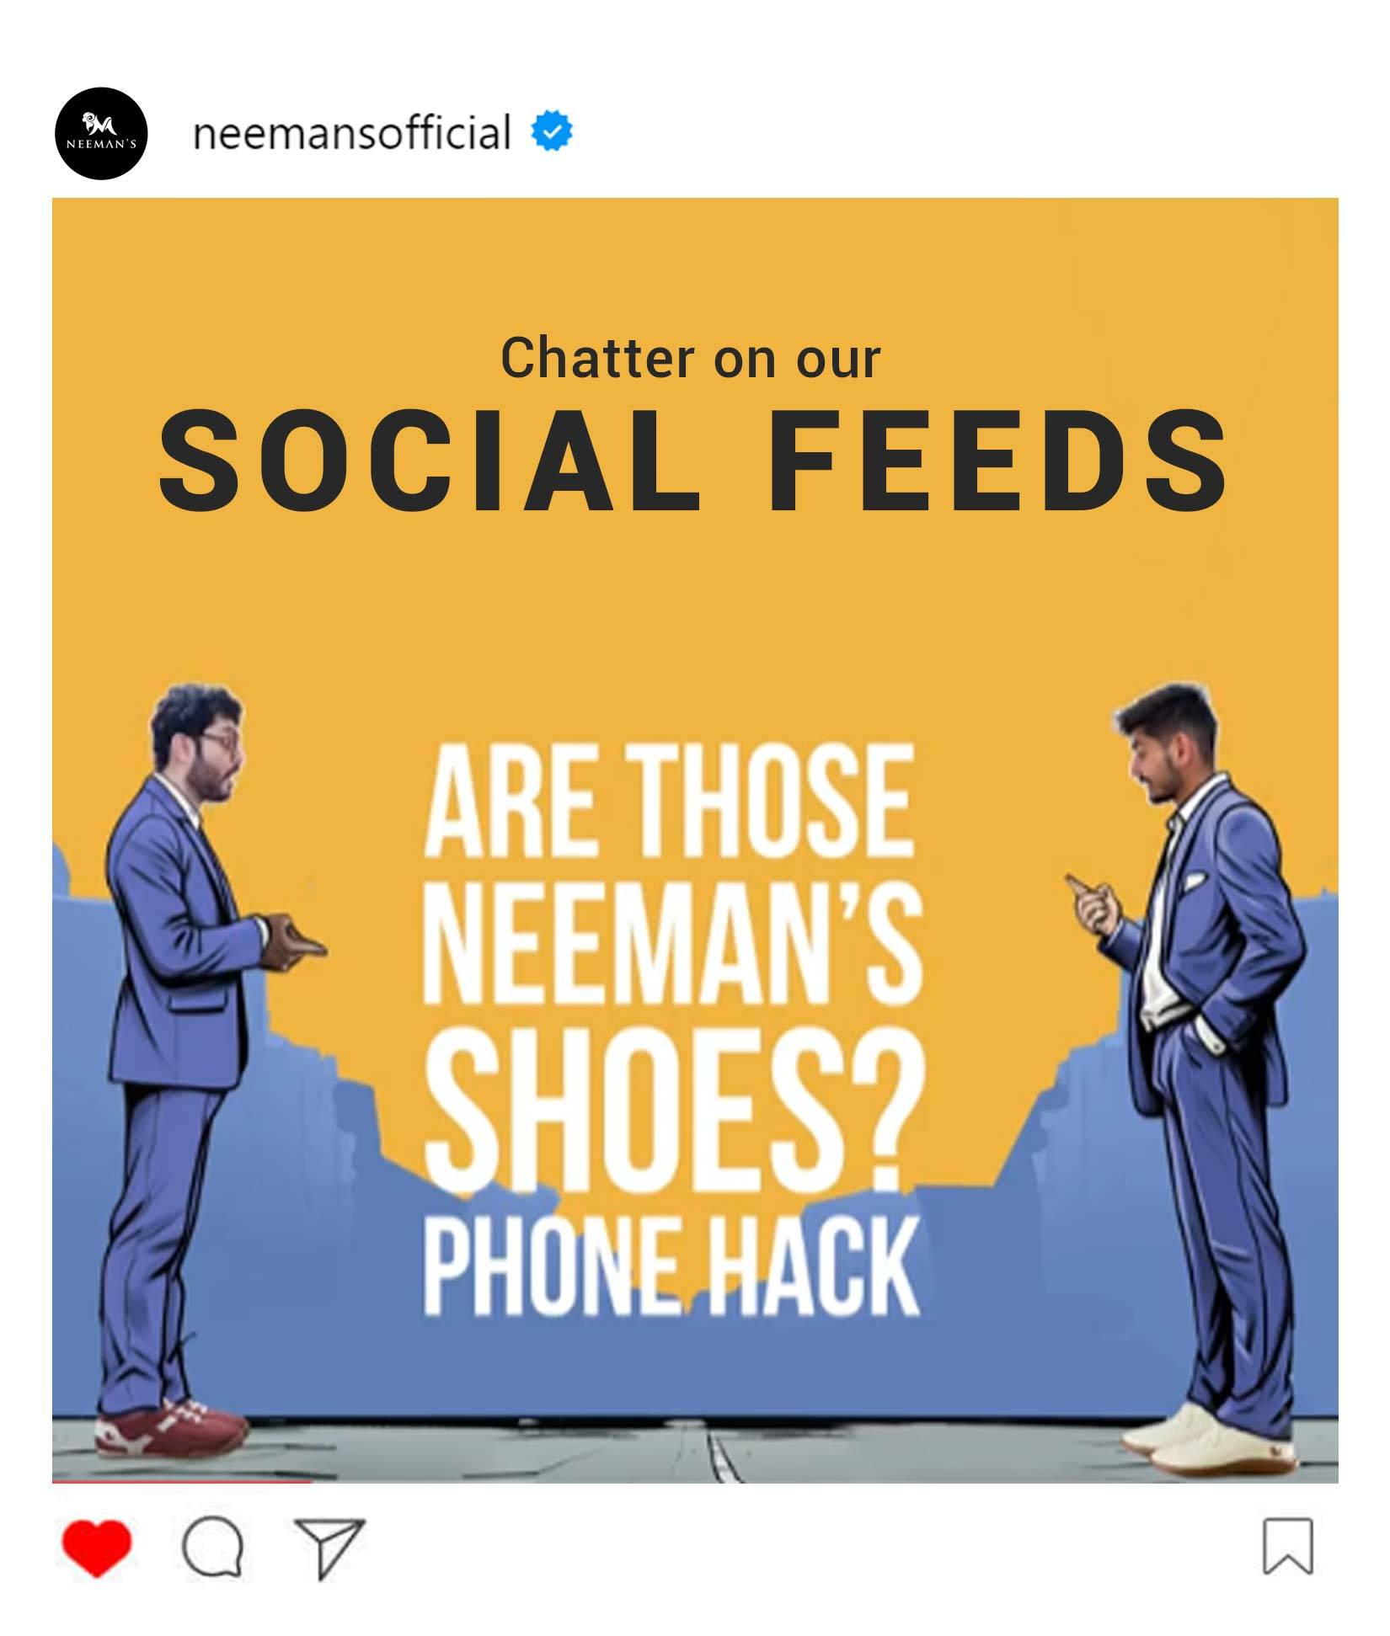
Task: Click the Neeman's round profile logo
Action: click(101, 134)
